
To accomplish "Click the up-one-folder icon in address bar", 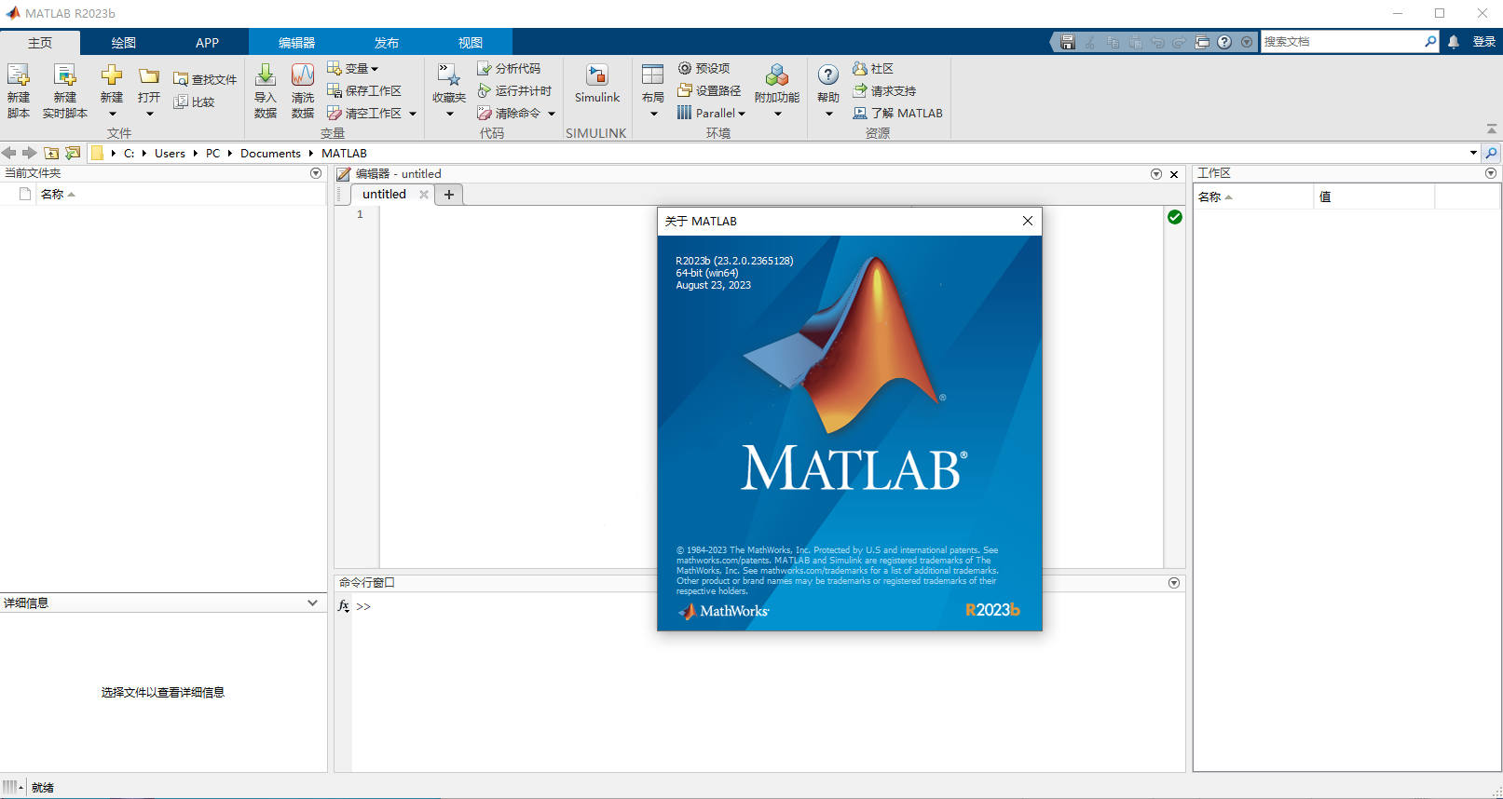I will coord(51,153).
